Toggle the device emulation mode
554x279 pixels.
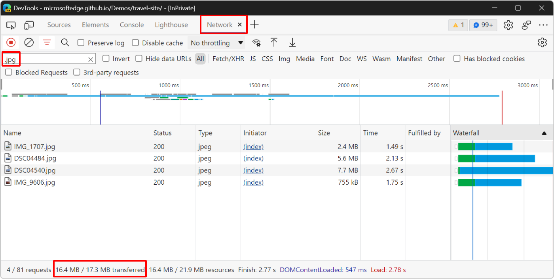[28, 25]
